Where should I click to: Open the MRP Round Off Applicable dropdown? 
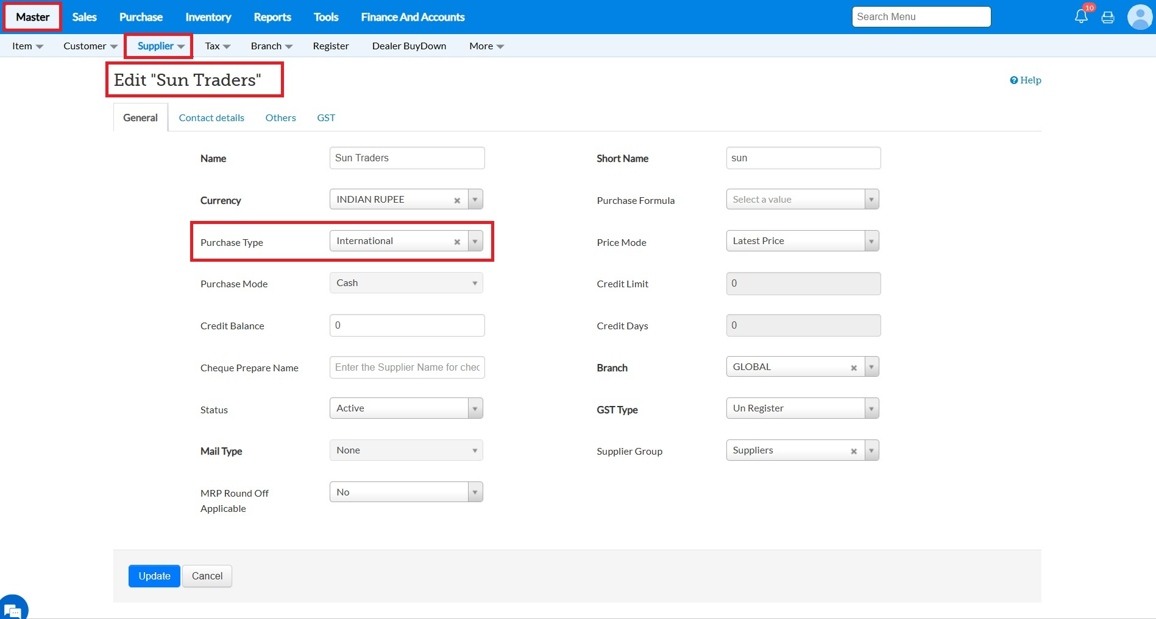[406, 492]
